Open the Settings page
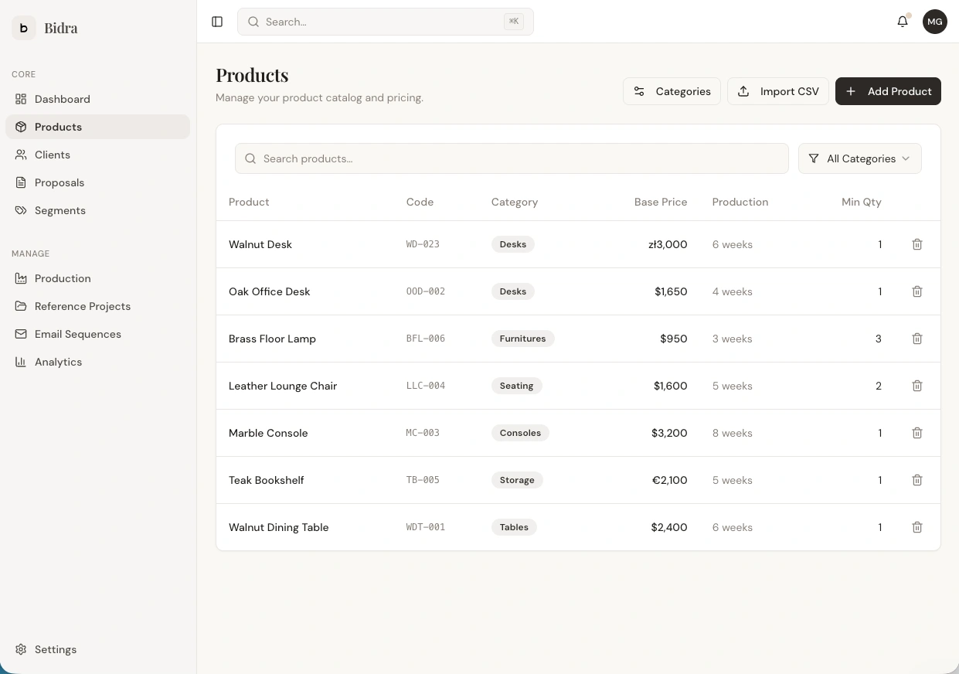This screenshot has height=674, width=959. [55, 649]
